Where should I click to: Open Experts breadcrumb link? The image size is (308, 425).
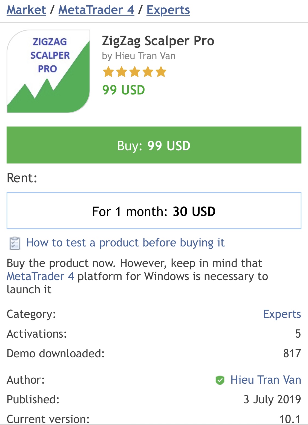tap(168, 10)
